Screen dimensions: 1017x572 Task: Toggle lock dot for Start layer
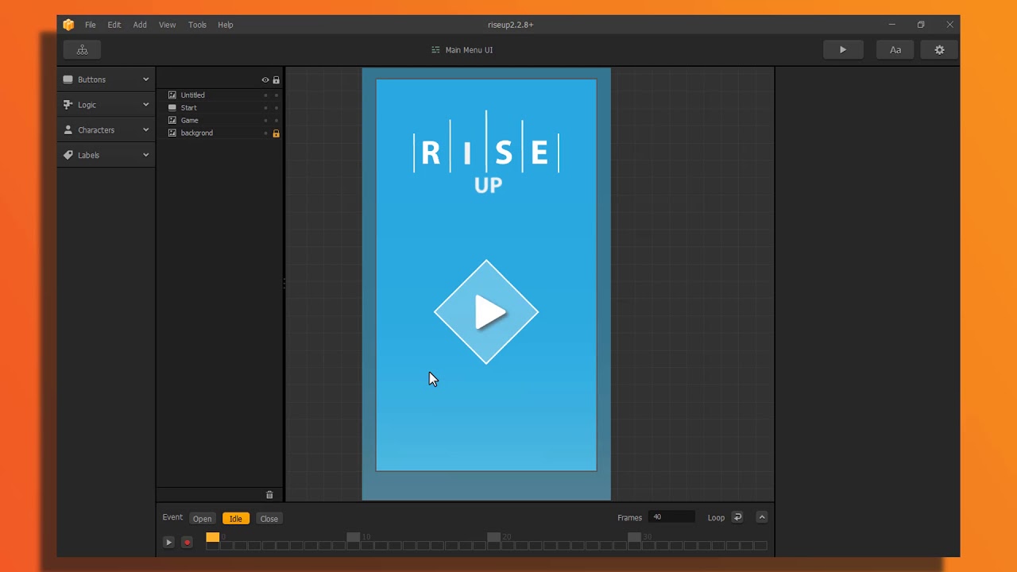click(276, 108)
